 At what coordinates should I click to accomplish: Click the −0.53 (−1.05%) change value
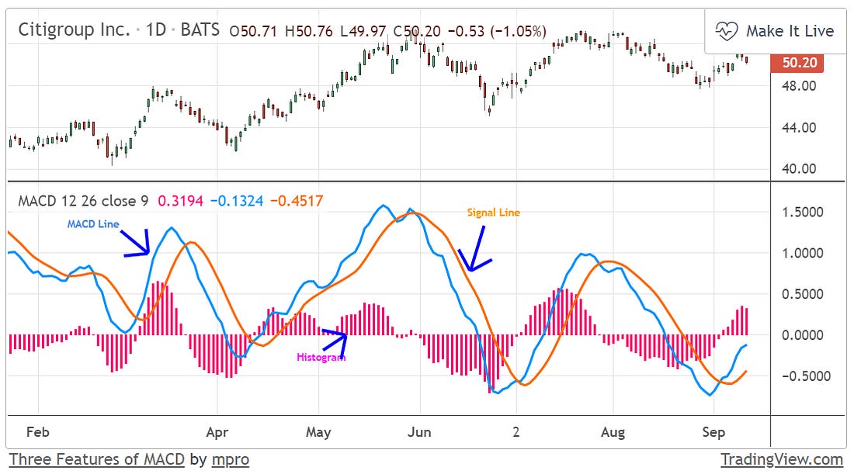[497, 32]
